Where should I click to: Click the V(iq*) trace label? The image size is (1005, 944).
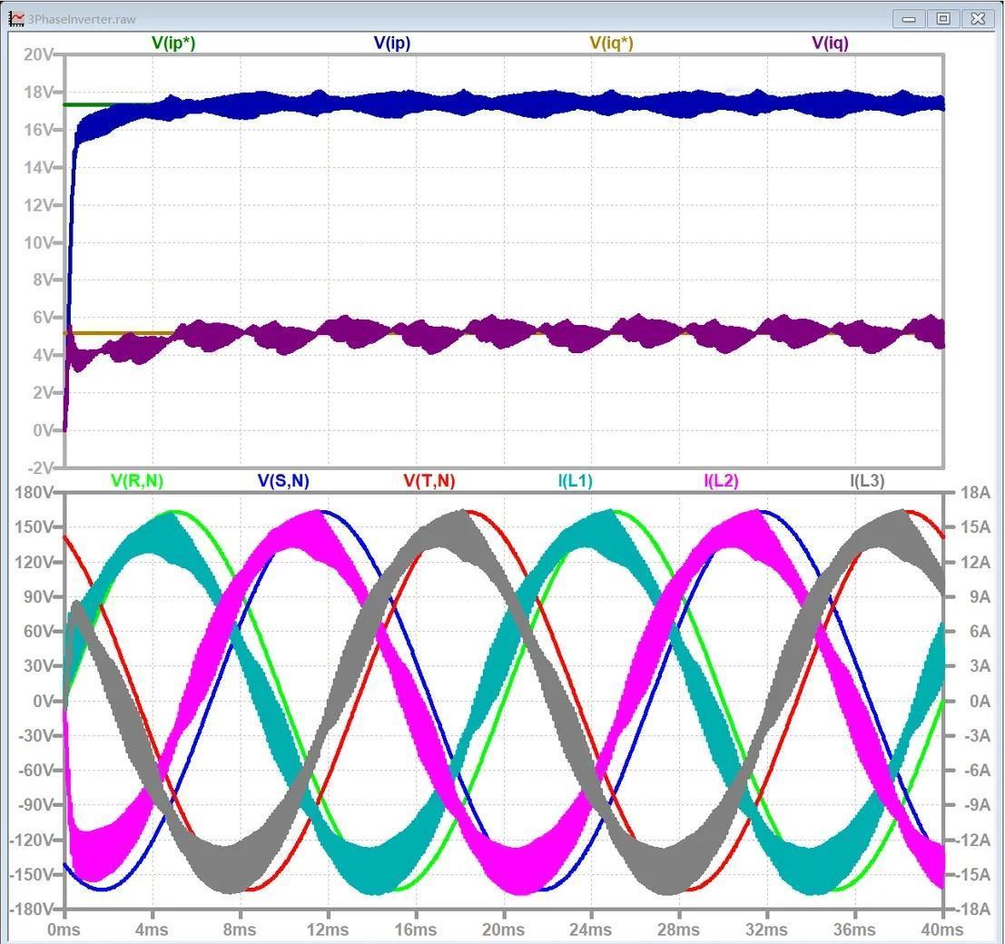[612, 43]
